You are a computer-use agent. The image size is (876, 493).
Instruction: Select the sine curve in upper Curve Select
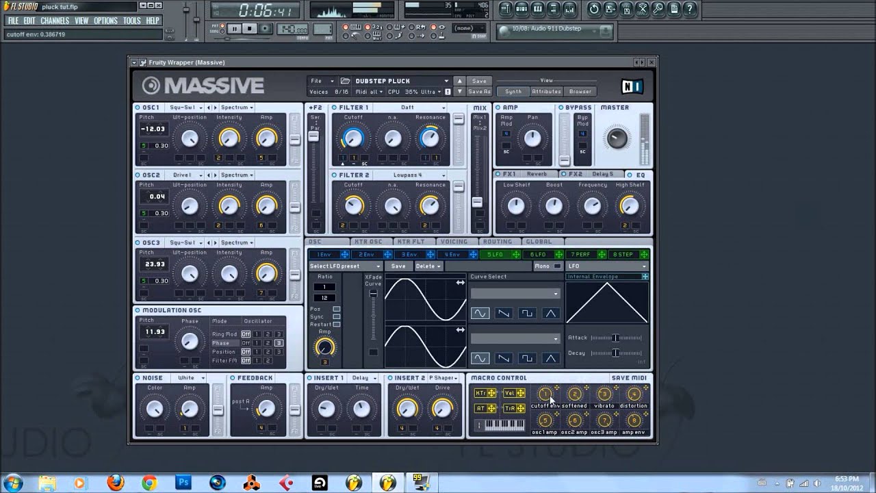[480, 313]
